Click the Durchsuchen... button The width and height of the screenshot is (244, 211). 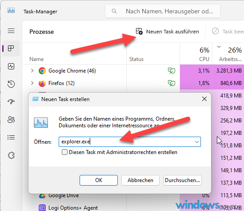(x=183, y=180)
